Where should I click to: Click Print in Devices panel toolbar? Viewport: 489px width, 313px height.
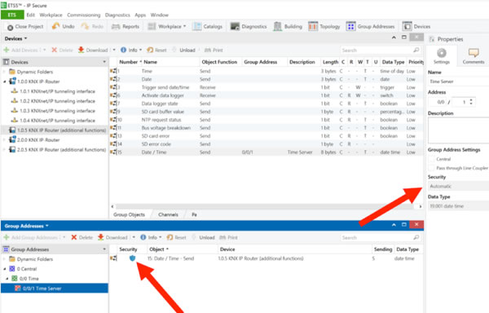214,51
